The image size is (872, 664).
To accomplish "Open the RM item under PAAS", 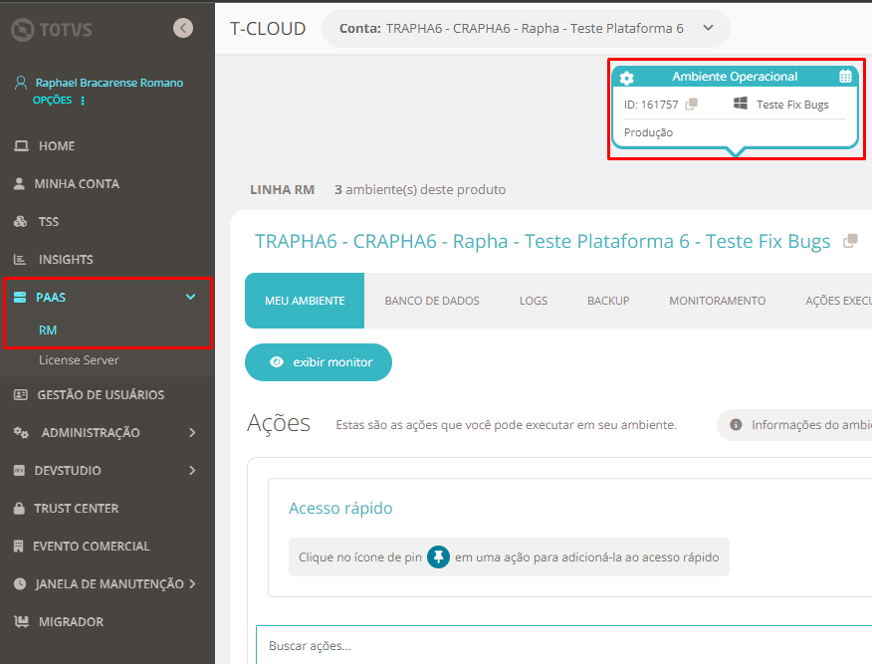I will [48, 331].
